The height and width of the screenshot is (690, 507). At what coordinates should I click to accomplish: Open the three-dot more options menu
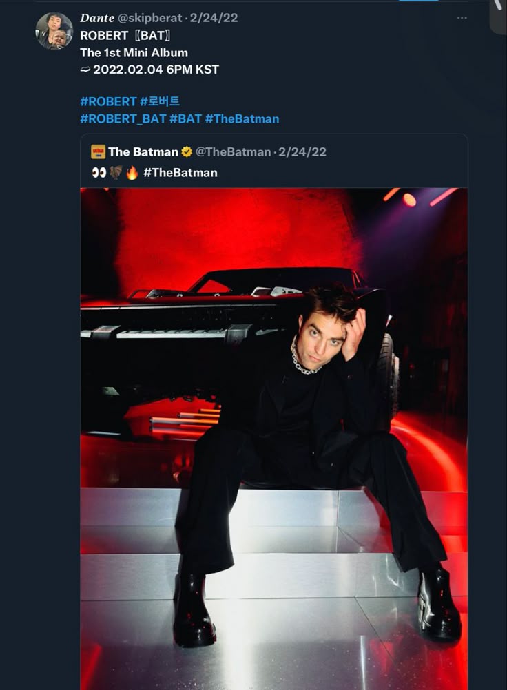coord(462,18)
